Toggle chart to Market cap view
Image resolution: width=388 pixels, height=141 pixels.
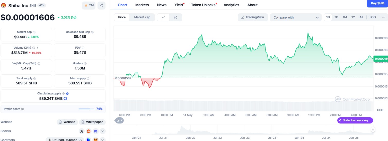pos(142,17)
